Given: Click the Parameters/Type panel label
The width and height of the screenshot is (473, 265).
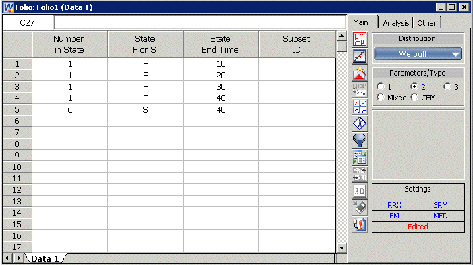Looking at the screenshot, I should click(418, 73).
